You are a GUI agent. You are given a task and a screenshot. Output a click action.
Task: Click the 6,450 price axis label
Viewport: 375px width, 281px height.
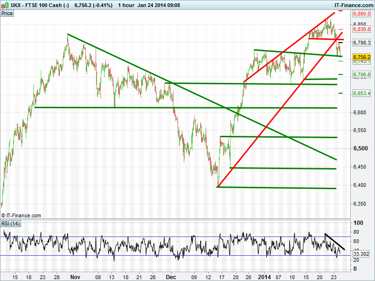click(360, 167)
